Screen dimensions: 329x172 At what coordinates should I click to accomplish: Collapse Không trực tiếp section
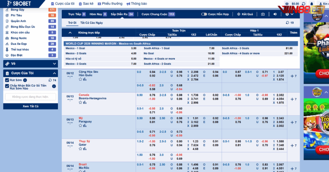pos(70,33)
